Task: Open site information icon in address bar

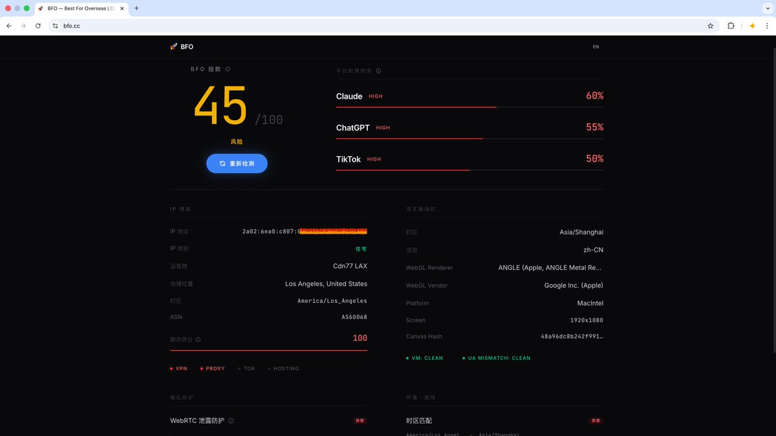Action: click(56, 26)
